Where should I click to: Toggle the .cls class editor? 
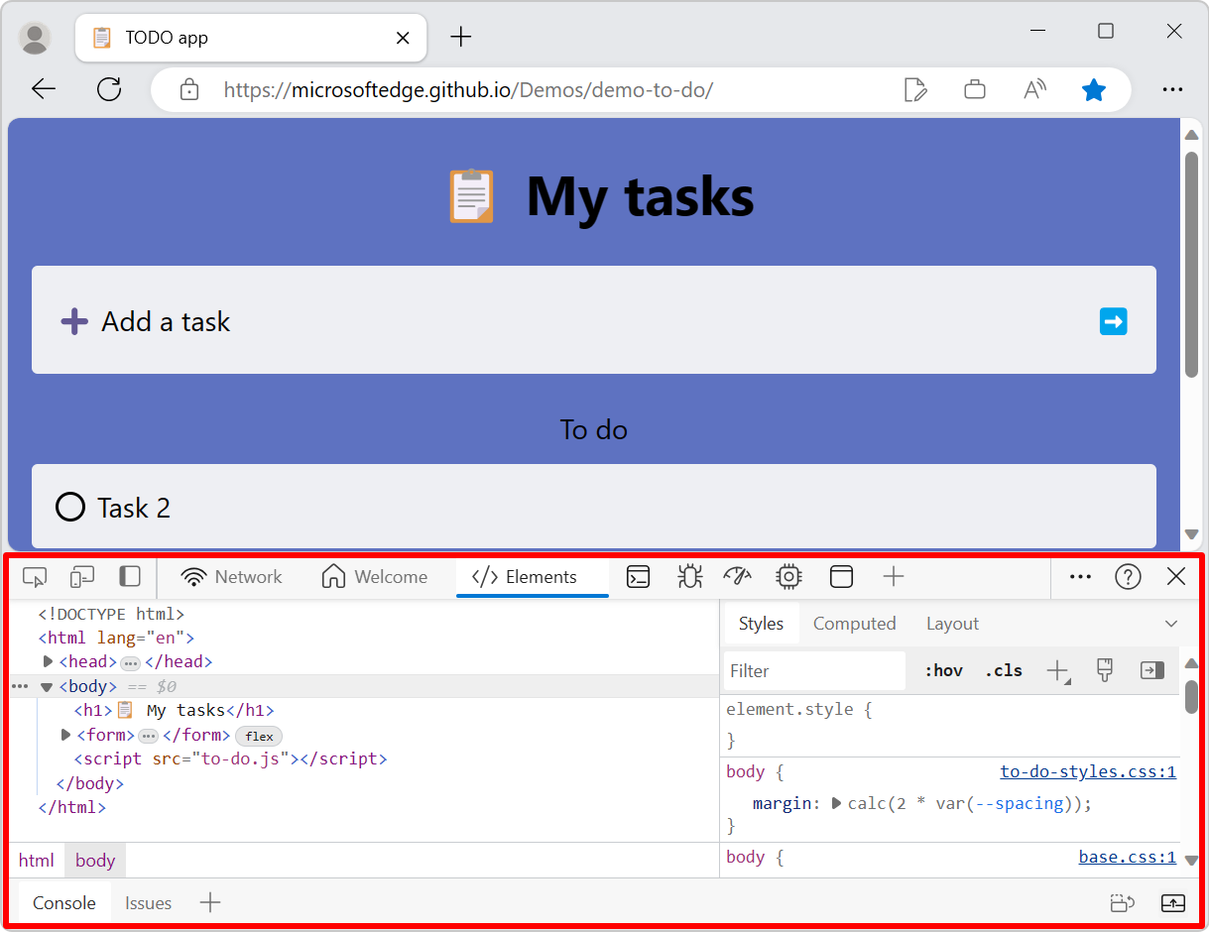click(1003, 670)
